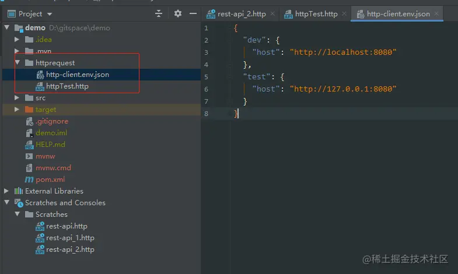Collapse Scratches and Consoles node
458x274 pixels.
tap(7, 202)
